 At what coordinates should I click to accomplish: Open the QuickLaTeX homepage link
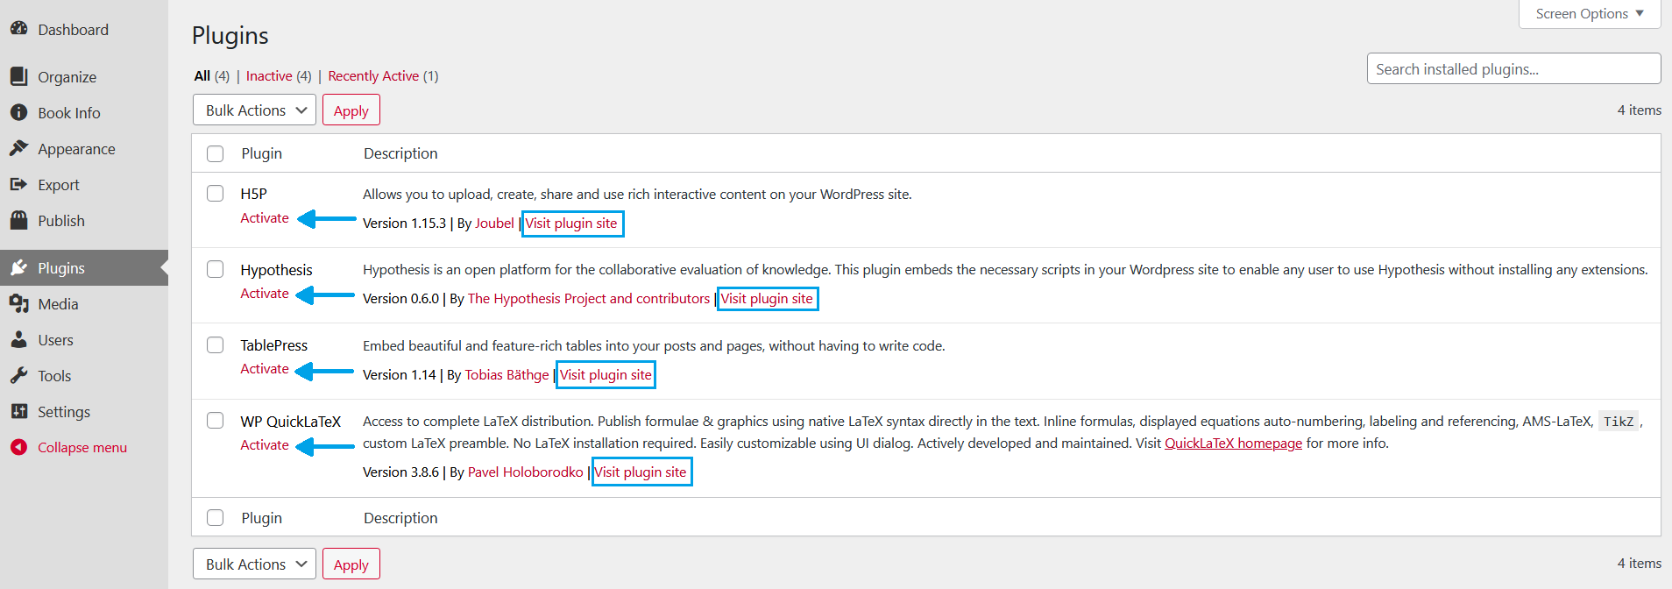(x=1233, y=443)
